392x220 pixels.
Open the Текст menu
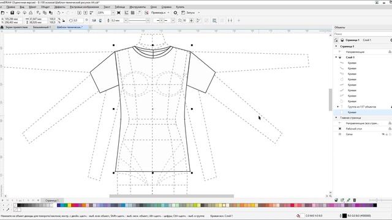[107, 7]
